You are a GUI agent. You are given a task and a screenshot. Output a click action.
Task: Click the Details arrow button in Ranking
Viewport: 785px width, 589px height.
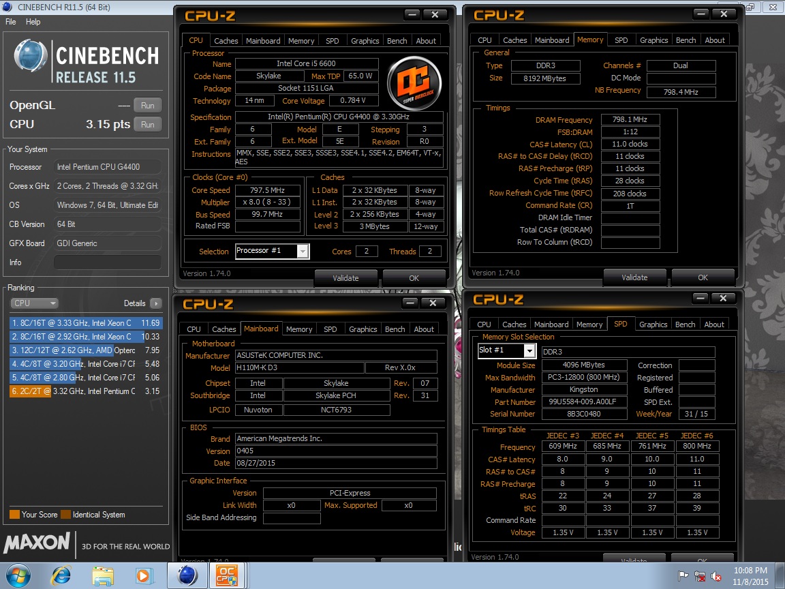coord(155,303)
